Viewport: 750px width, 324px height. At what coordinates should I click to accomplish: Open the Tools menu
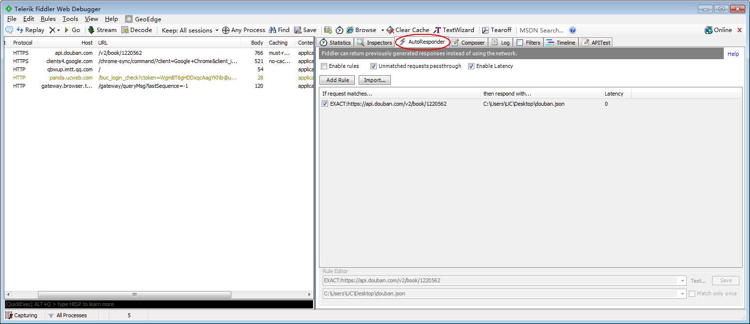pyautogui.click(x=70, y=19)
